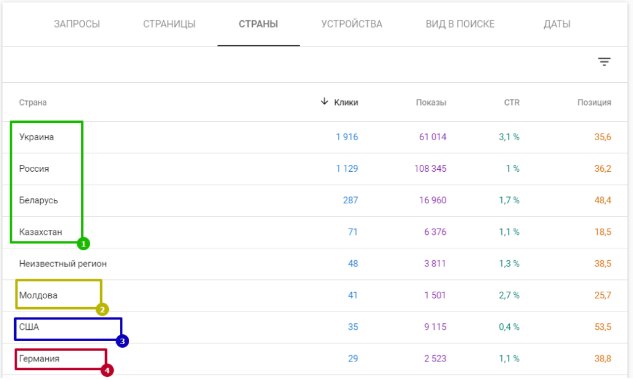Switch to the ДАТЫ tab
The height and width of the screenshot is (380, 633).
(557, 24)
